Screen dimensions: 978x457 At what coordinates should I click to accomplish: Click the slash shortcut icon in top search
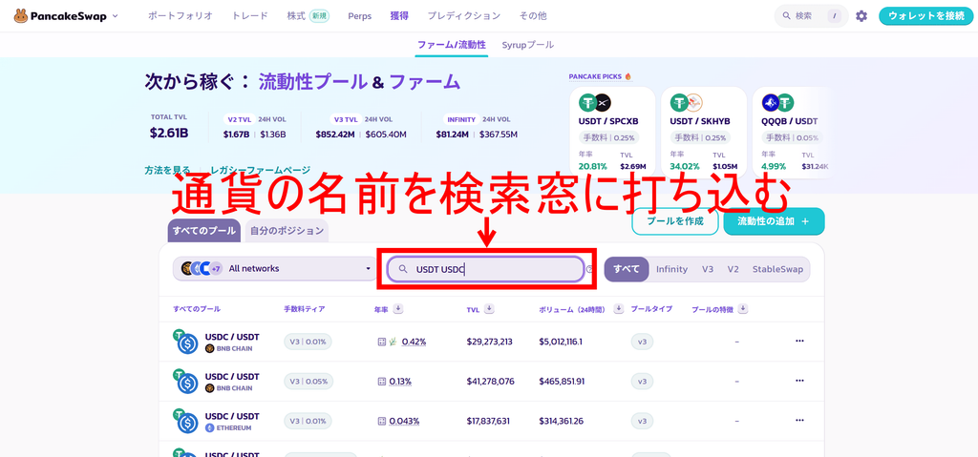[834, 16]
